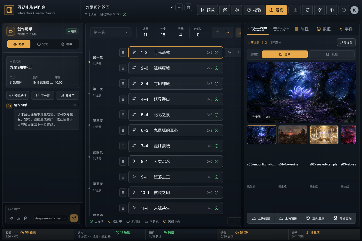Click the speaker audio icon in toolbar
The image size is (362, 241).
tap(237, 10)
